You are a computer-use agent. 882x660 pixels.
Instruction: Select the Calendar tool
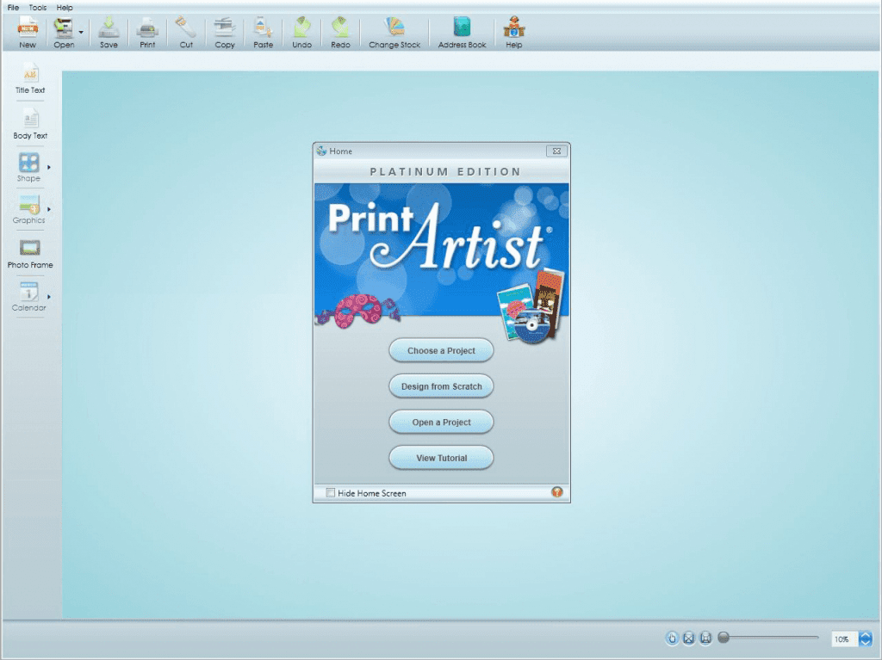28,296
